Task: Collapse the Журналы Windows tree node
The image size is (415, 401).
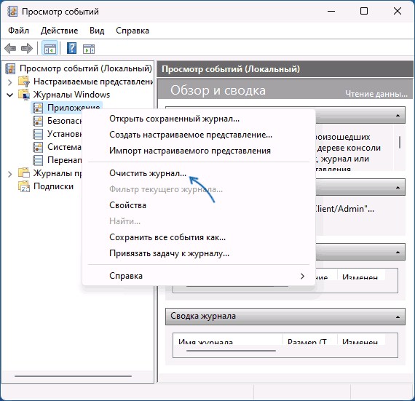Action: coord(9,95)
